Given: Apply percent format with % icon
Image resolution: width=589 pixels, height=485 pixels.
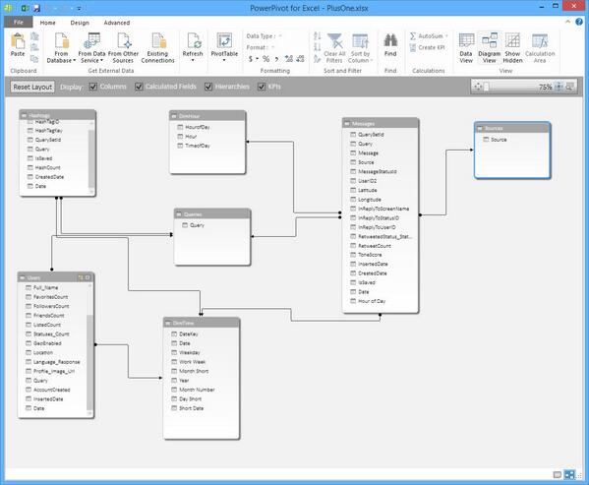Looking at the screenshot, I should tap(265, 59).
